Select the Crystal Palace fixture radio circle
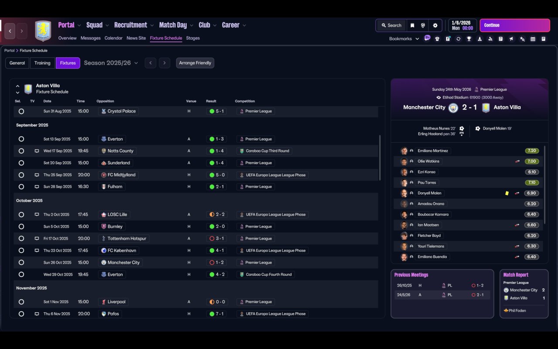 coord(21,111)
